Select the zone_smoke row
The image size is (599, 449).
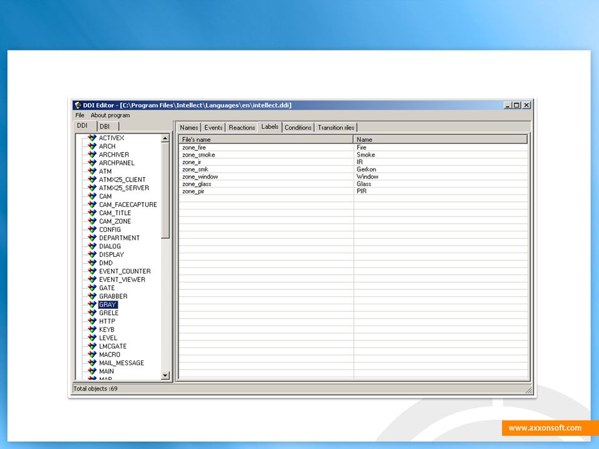pos(353,155)
